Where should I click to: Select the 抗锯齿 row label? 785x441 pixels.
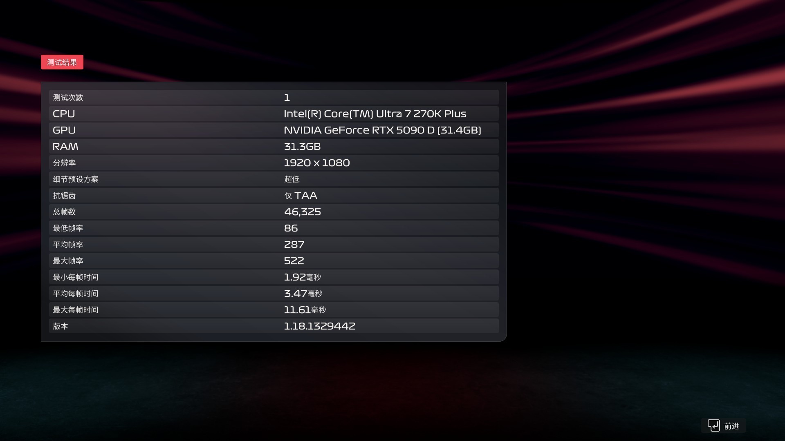point(64,196)
